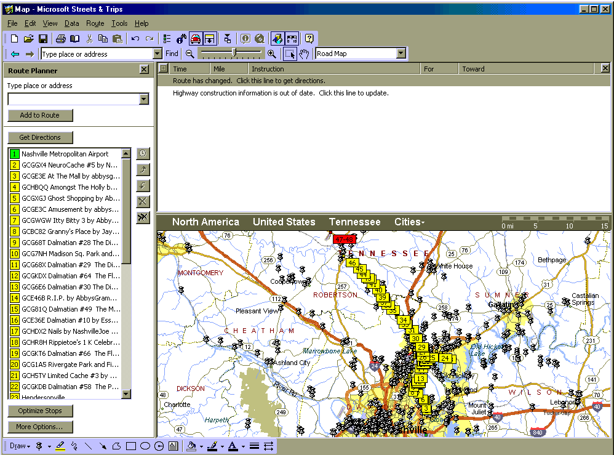Viewport: 614px width, 455px height.
Task: Move selected stop up in route
Action: pos(143,169)
